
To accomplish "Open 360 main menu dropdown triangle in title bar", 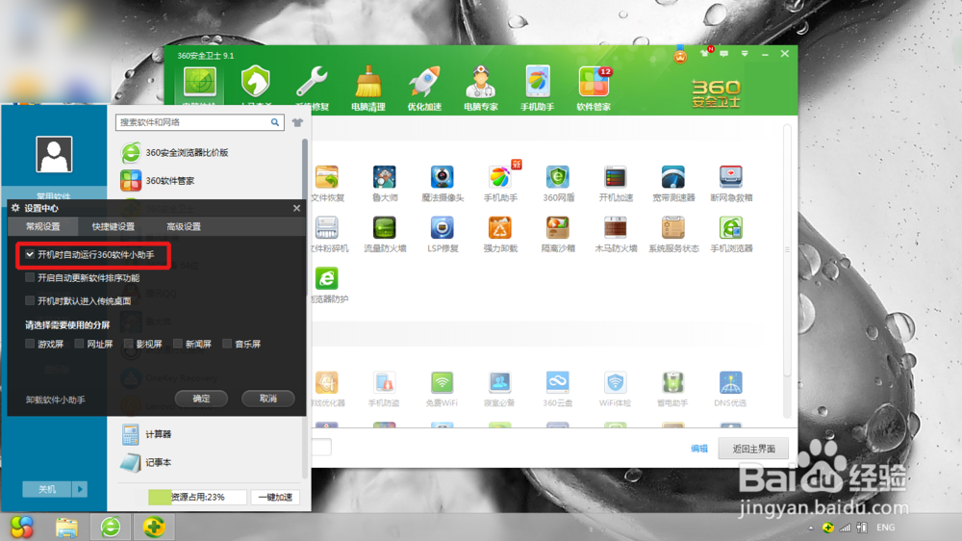I will (745, 54).
